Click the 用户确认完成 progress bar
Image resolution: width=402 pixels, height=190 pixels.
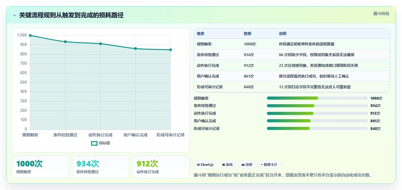click(x=317, y=121)
